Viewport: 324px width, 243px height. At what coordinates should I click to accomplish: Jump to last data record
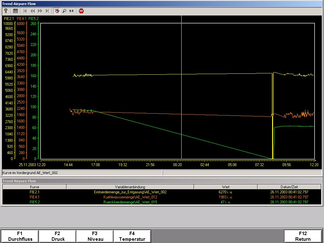(x=47, y=11)
